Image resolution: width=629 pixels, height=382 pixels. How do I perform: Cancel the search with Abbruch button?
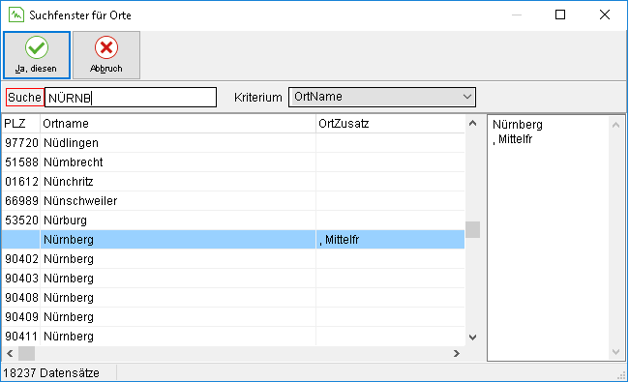106,55
